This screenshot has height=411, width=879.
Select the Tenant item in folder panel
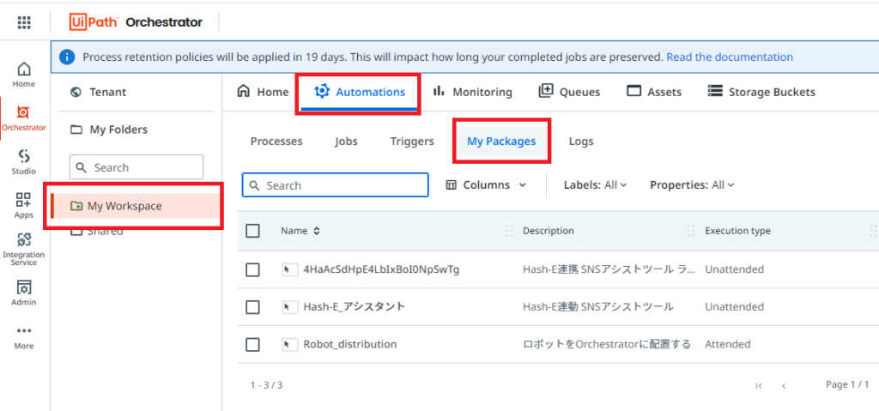tap(98, 92)
